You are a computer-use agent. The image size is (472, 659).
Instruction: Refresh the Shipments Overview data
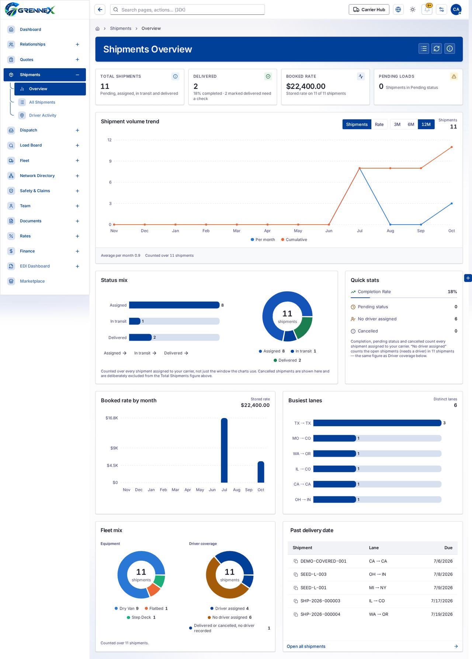click(x=437, y=49)
